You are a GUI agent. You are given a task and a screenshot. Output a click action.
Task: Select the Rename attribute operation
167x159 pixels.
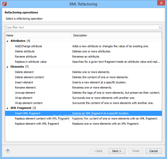click(26, 57)
